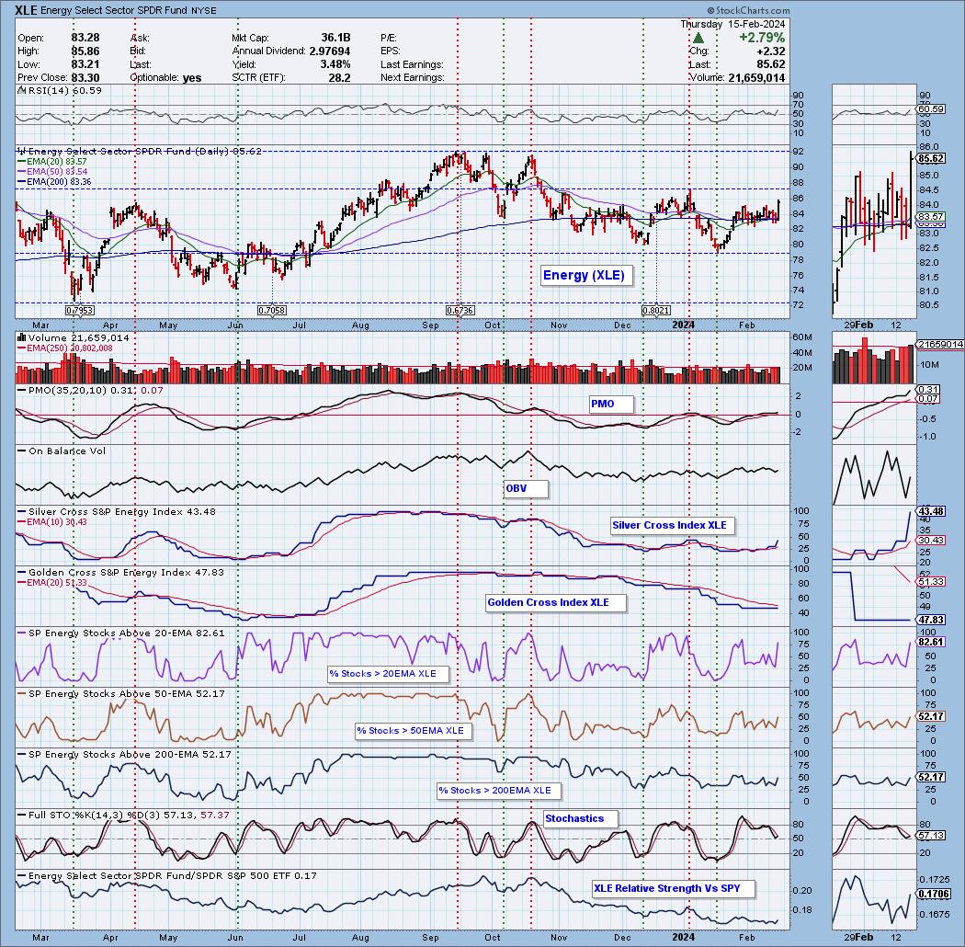Click the 0.1706 ratio tag on right

coord(933,894)
